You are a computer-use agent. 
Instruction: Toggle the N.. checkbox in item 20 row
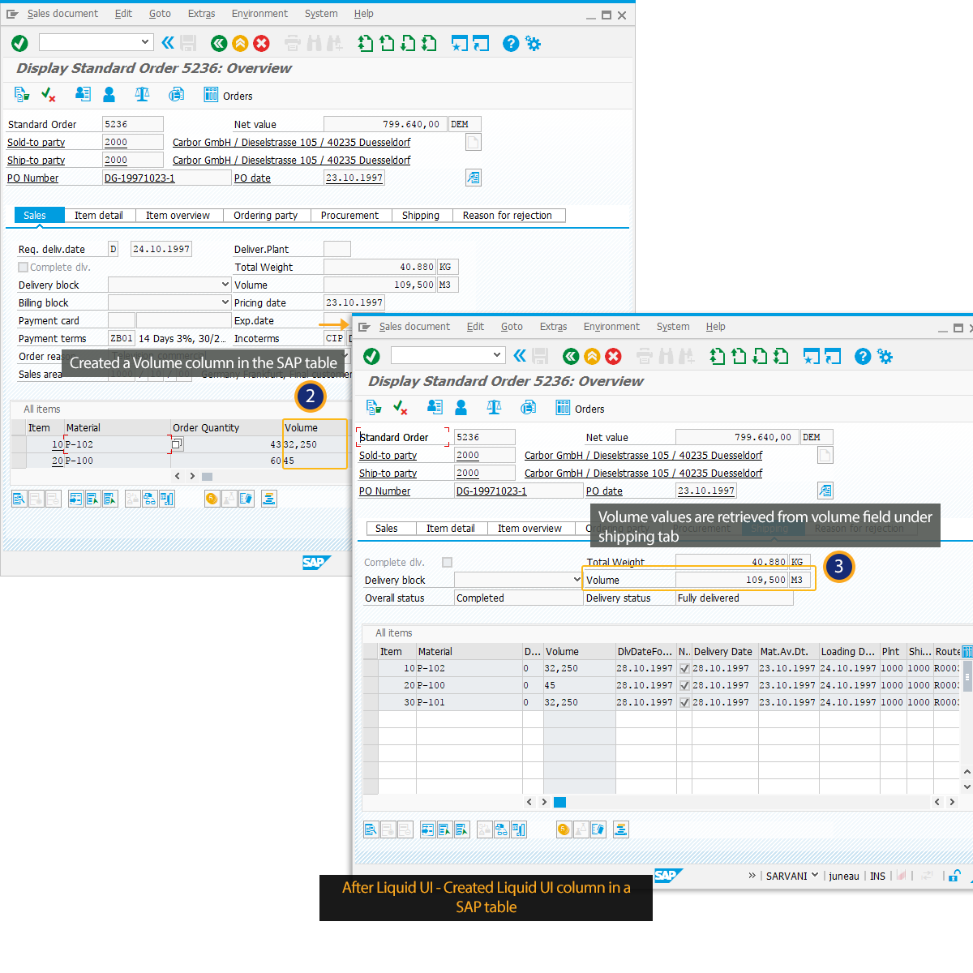684,685
